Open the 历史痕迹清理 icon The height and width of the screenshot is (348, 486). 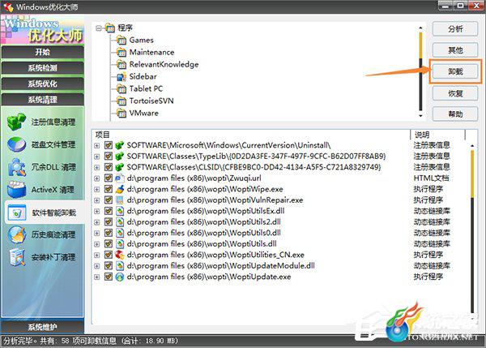click(16, 234)
